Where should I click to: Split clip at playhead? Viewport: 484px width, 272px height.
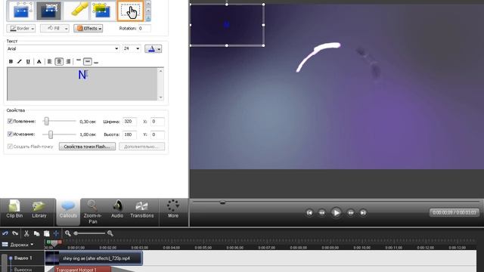coord(56,233)
